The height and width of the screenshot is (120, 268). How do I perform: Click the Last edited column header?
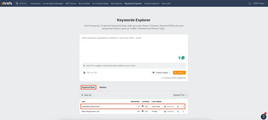[157, 101]
